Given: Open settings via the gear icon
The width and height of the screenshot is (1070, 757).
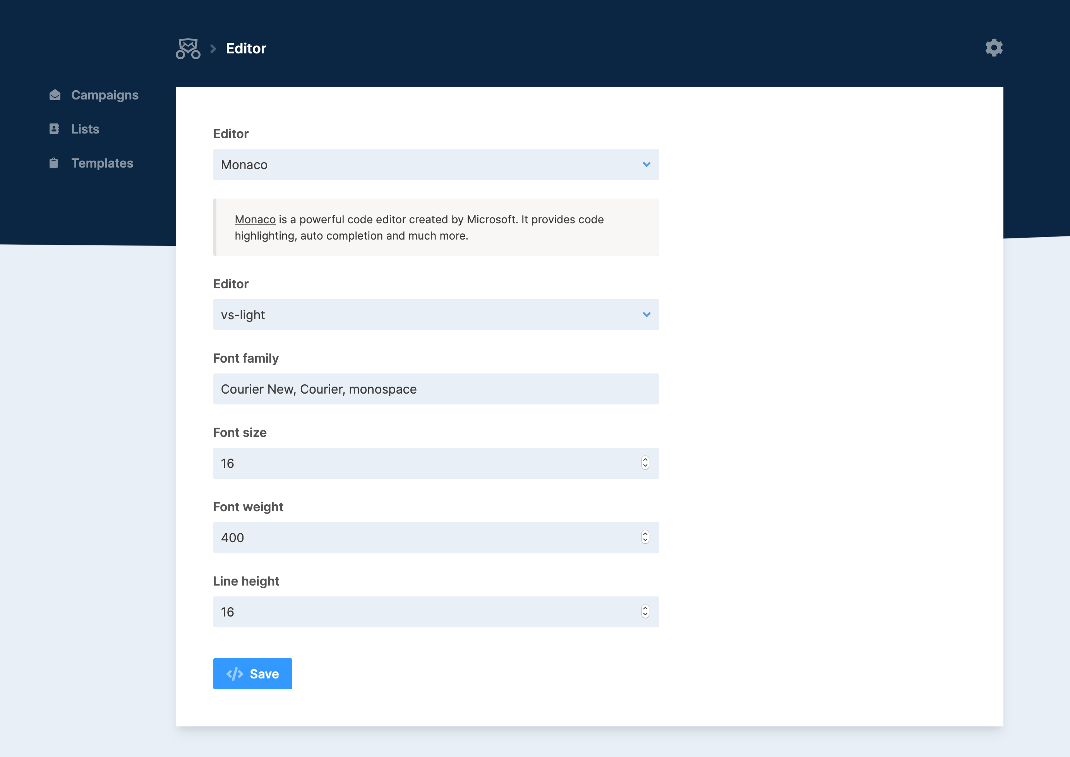Looking at the screenshot, I should (x=993, y=48).
